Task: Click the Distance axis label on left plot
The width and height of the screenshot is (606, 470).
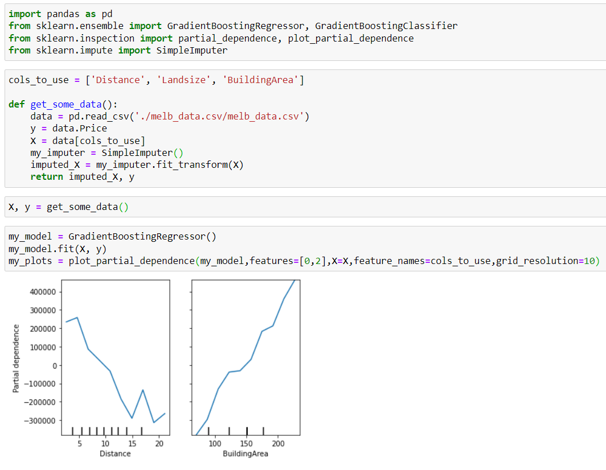Action: 115,453
